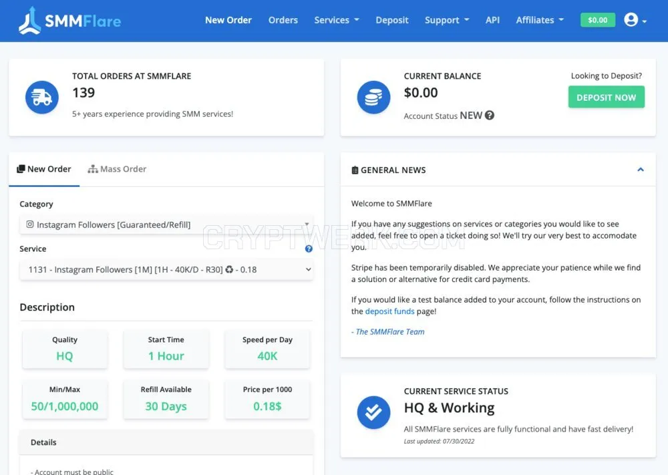This screenshot has height=475, width=668.
Task: Click the Deposit Now button
Action: click(607, 97)
